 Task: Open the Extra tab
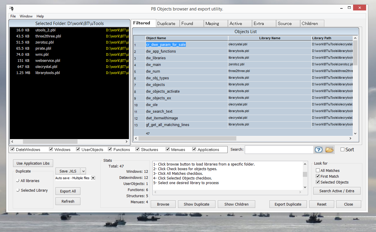click(264, 24)
